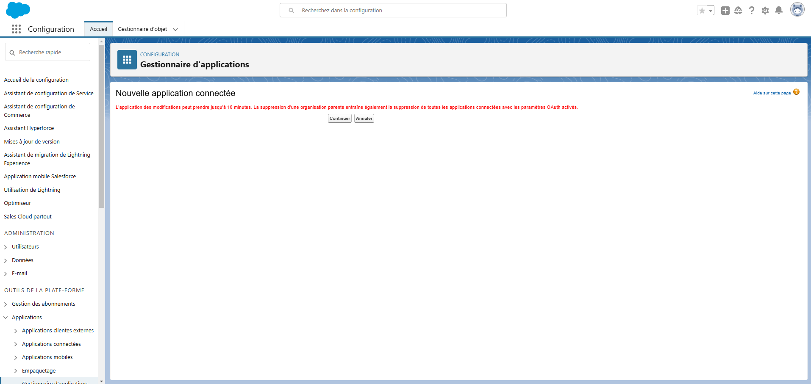Click the CONFIGURATION breadcrumb link
This screenshot has width=811, height=384.
[x=160, y=54]
